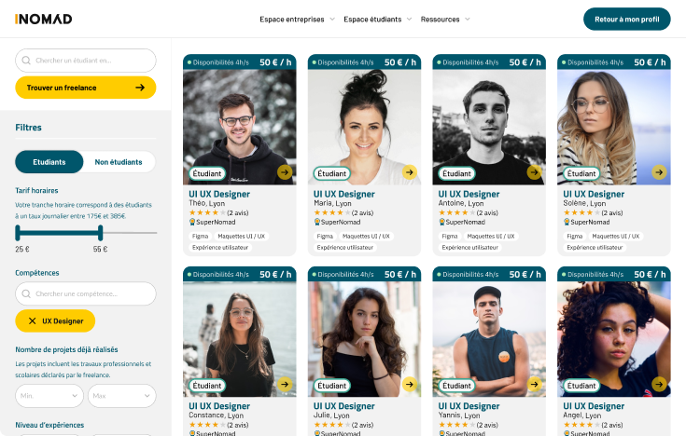686x436 pixels.
Task: Click the Chercher une compétence search field
Action: [86, 293]
